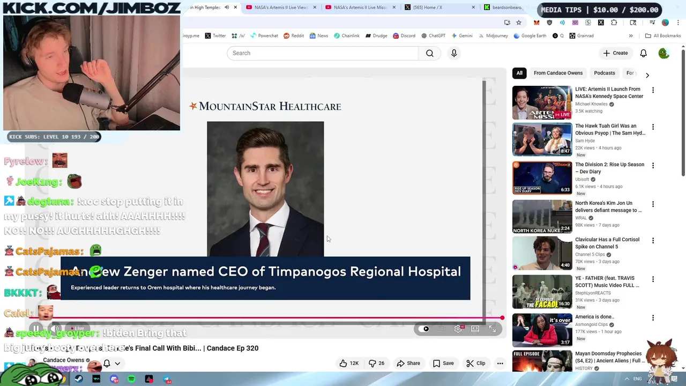Open the Reddit bookmark
Image resolution: width=686 pixels, height=386 pixels.
tap(294, 36)
